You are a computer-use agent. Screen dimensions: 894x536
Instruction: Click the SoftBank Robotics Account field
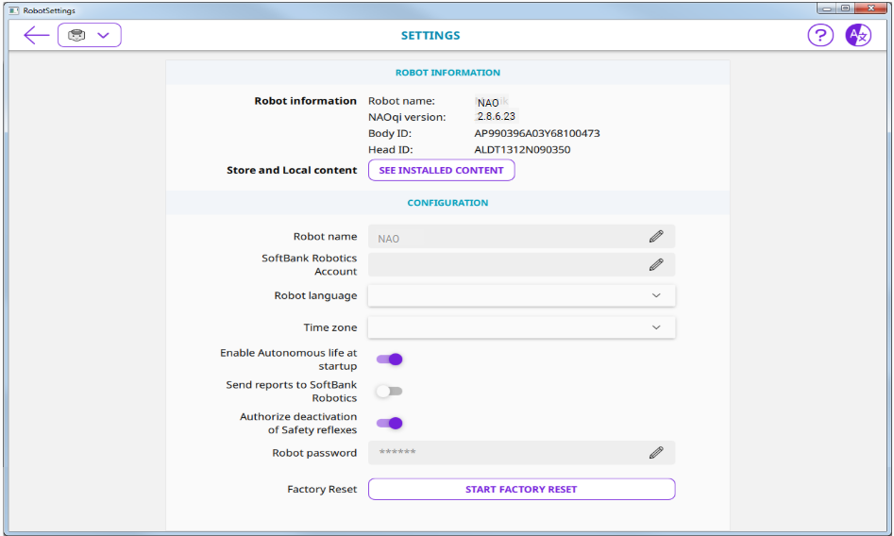pyautogui.click(x=505, y=265)
